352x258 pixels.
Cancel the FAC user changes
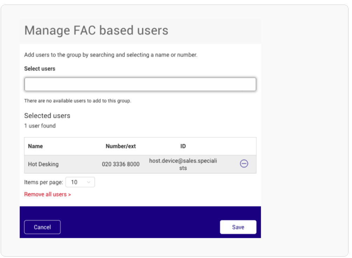[x=42, y=227]
